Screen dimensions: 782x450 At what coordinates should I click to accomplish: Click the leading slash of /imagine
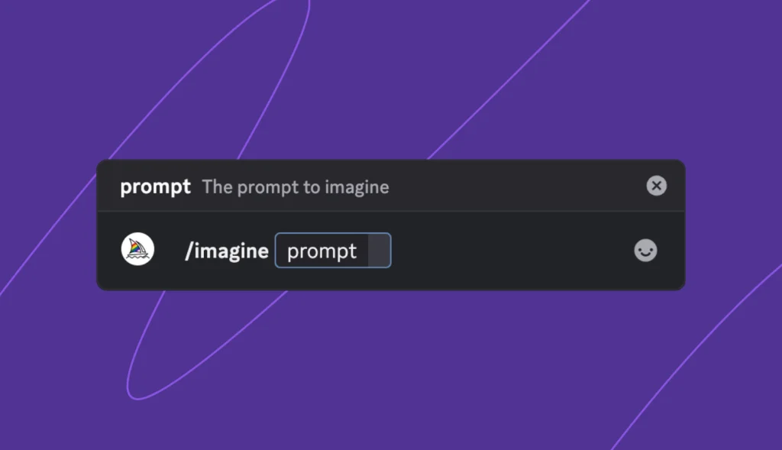(188, 251)
